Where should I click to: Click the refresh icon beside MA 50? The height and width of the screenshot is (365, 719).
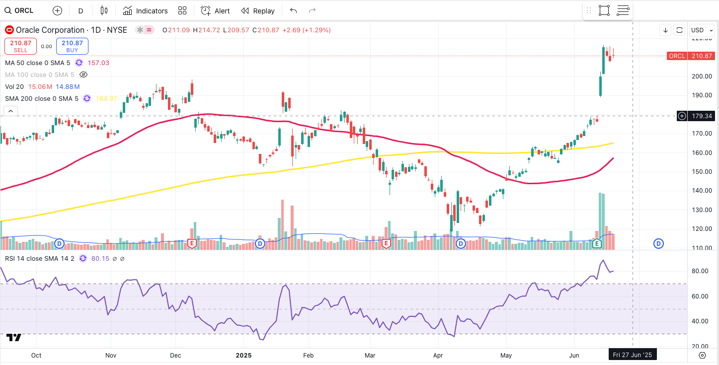coord(79,63)
